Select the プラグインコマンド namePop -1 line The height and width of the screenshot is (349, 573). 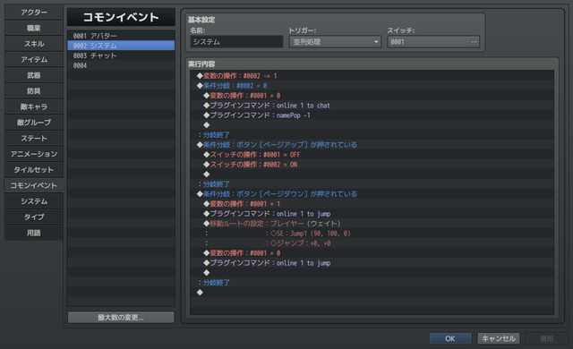[372, 115]
